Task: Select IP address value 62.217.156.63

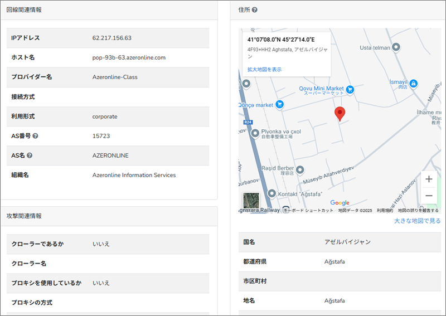Action: coord(112,38)
